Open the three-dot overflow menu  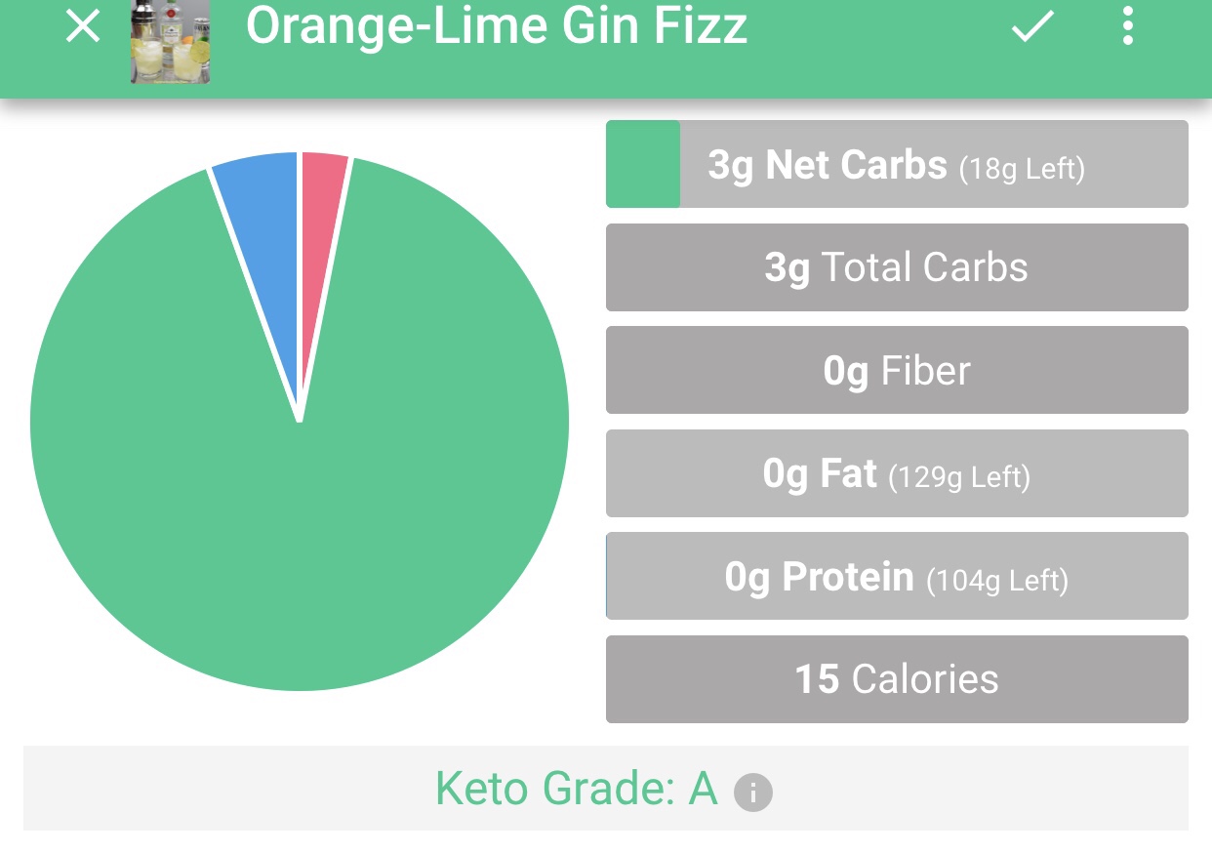click(1128, 27)
